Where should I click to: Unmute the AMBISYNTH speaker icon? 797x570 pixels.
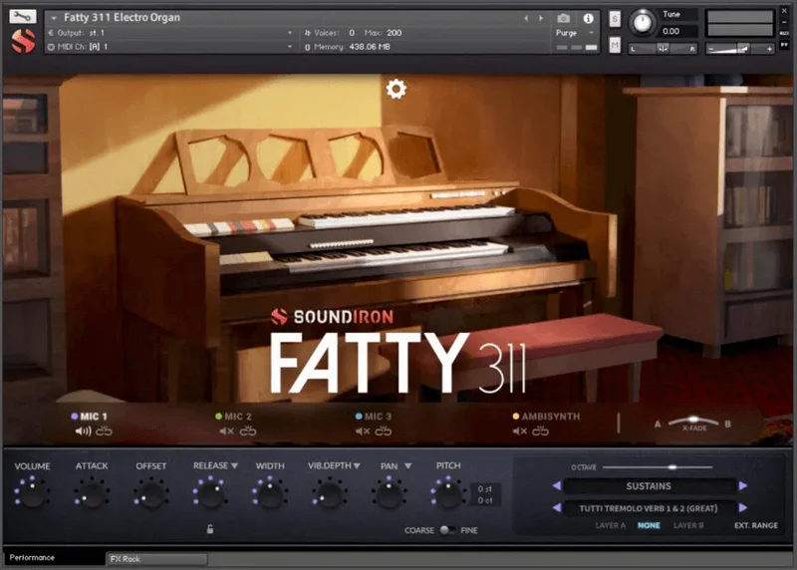point(519,431)
